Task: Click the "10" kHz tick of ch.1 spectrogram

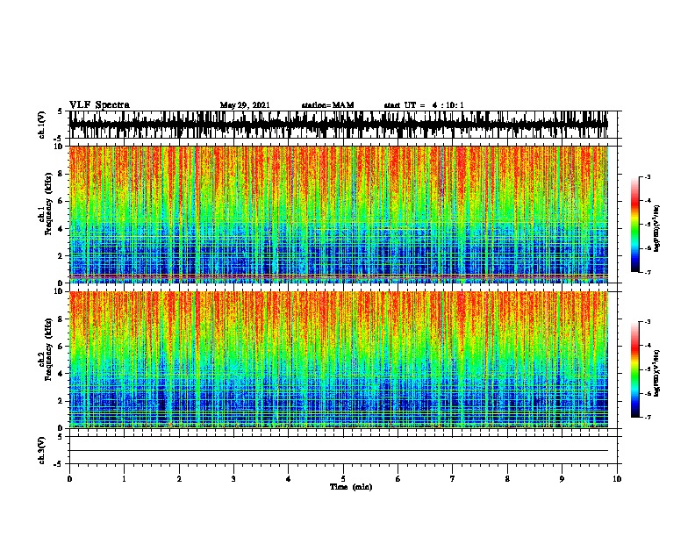Action: [x=60, y=147]
